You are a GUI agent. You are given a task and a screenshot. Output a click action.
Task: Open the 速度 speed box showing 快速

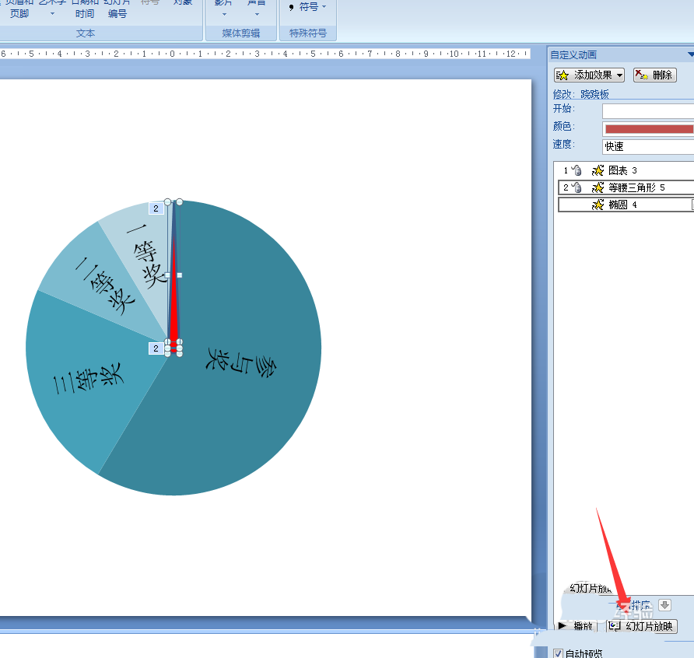648,146
